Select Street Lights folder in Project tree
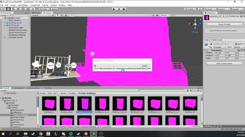This screenshot has height=137, width=245. (x=18, y=118)
